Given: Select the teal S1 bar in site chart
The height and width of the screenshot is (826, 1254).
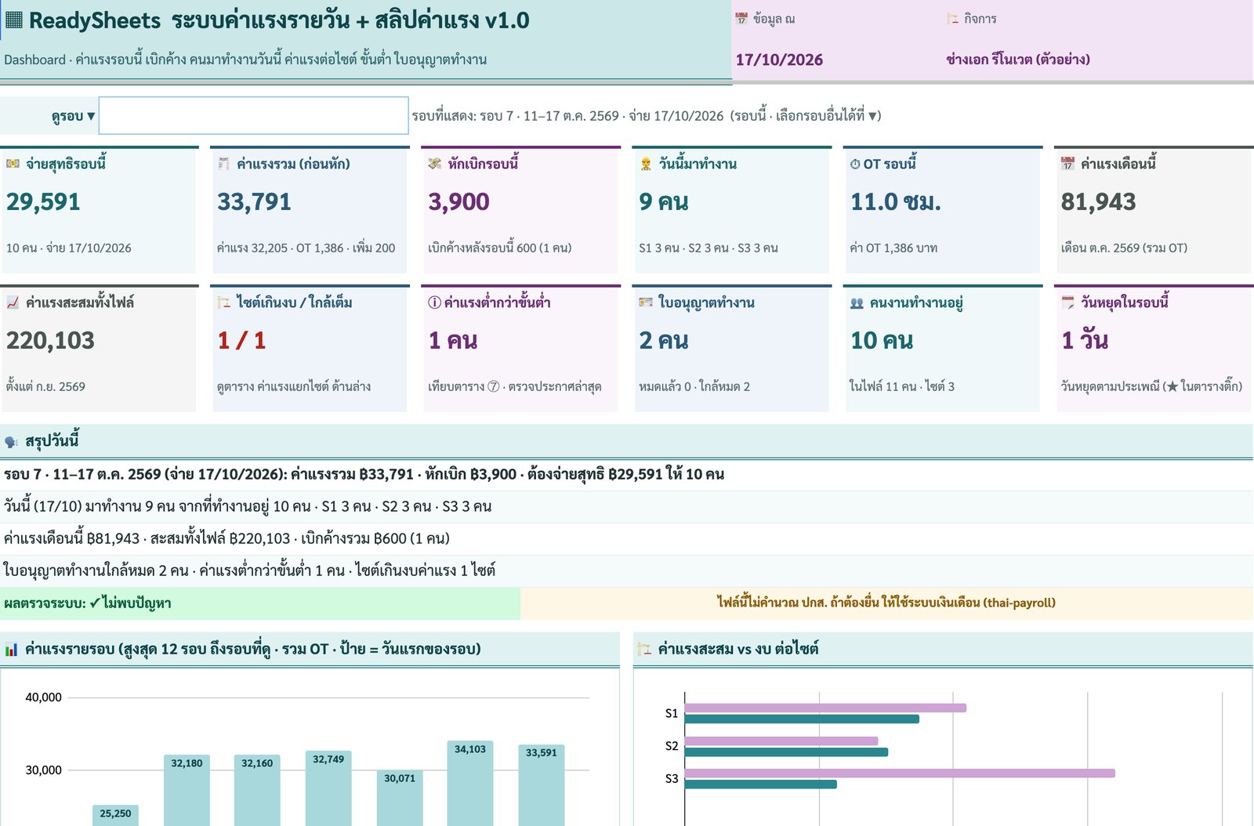Looking at the screenshot, I should pyautogui.click(x=802, y=719).
